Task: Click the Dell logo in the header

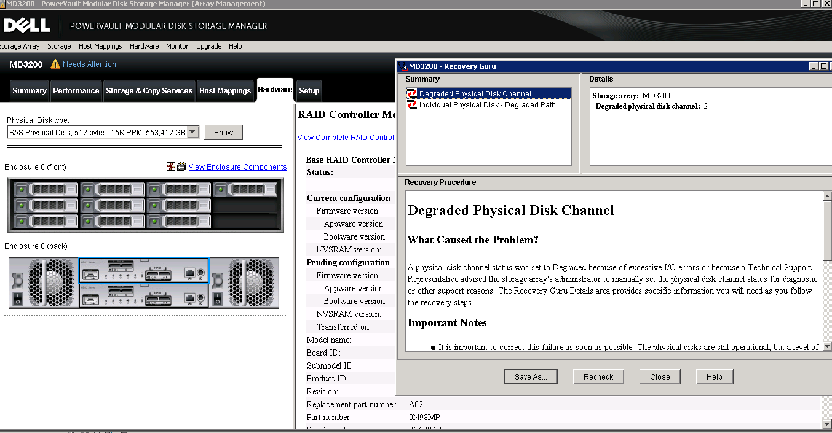Action: point(26,26)
